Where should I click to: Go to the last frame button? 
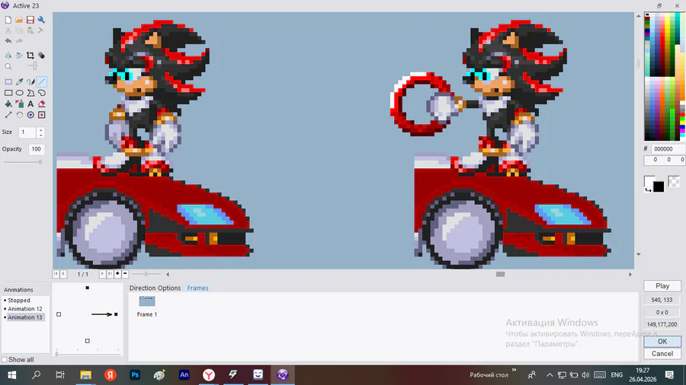[110, 274]
